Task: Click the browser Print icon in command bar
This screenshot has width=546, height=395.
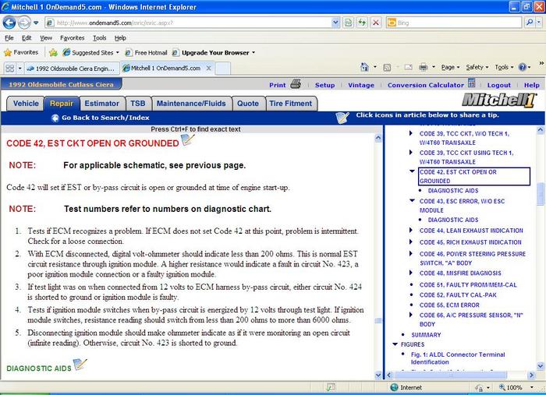Action: (x=424, y=67)
